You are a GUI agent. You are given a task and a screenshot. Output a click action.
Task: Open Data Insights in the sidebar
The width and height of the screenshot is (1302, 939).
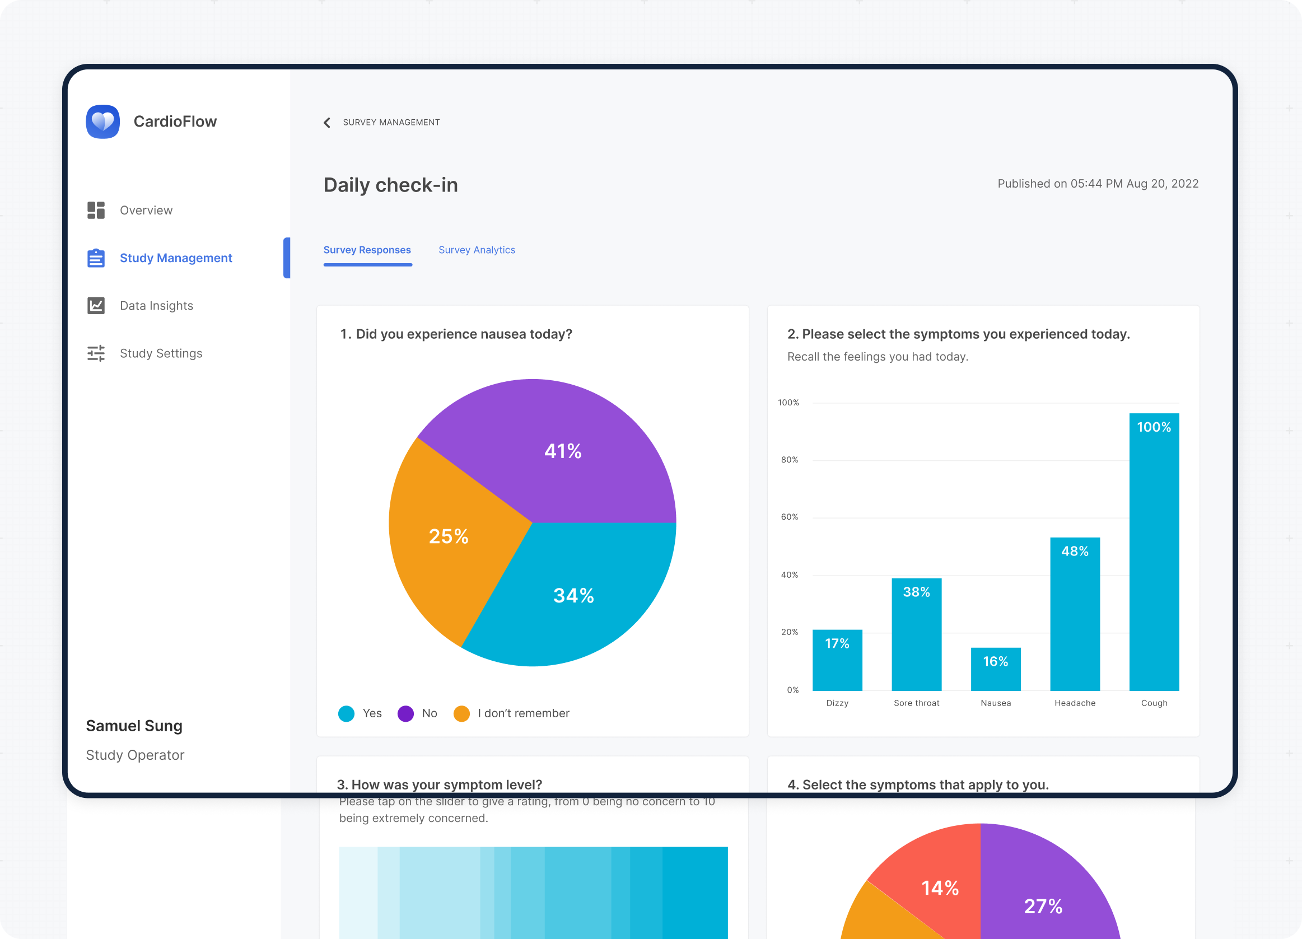tap(156, 305)
